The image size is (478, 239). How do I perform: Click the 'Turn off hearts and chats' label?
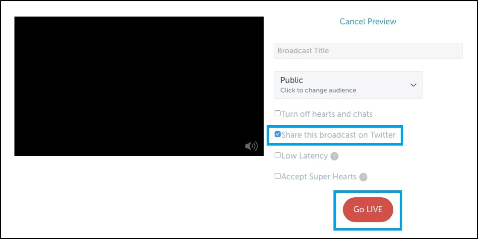(x=327, y=114)
